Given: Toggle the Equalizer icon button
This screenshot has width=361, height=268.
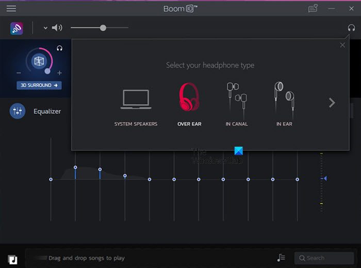Looking at the screenshot, I should (17, 111).
